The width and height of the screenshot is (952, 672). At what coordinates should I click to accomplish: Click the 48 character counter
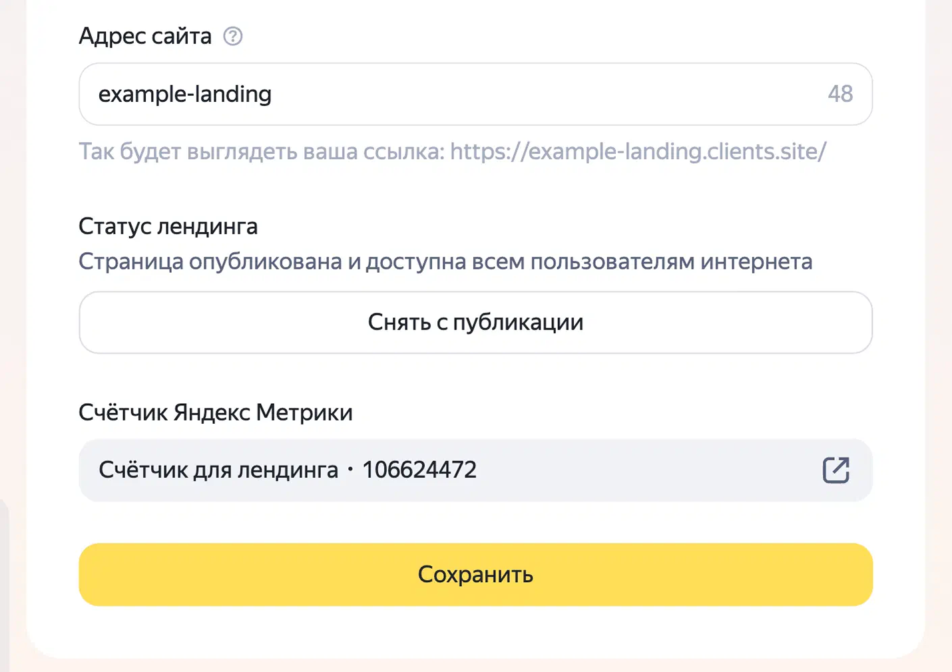[840, 94]
